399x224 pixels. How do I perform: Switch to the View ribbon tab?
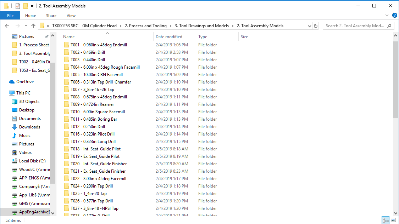click(x=71, y=16)
